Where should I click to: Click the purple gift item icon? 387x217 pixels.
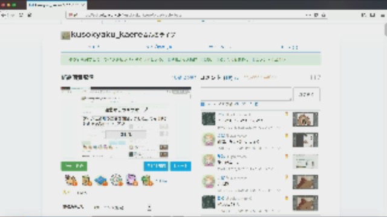click(x=132, y=180)
